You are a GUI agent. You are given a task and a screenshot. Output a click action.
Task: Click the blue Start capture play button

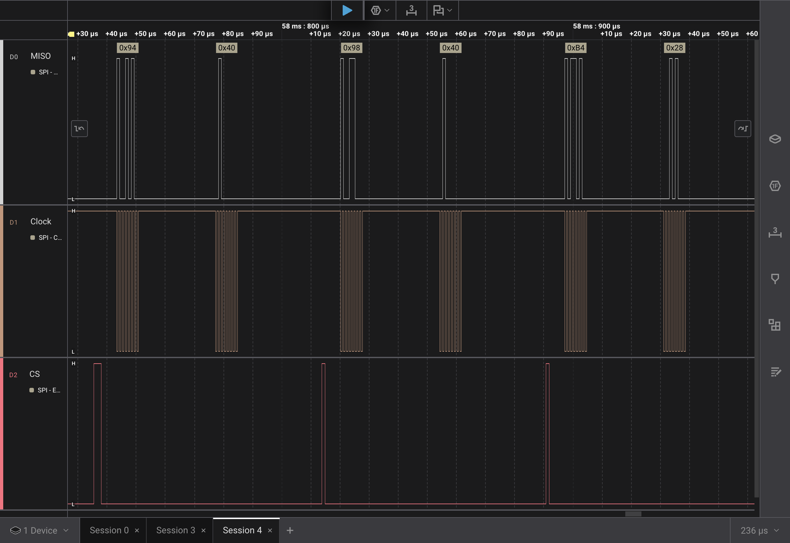click(x=347, y=10)
